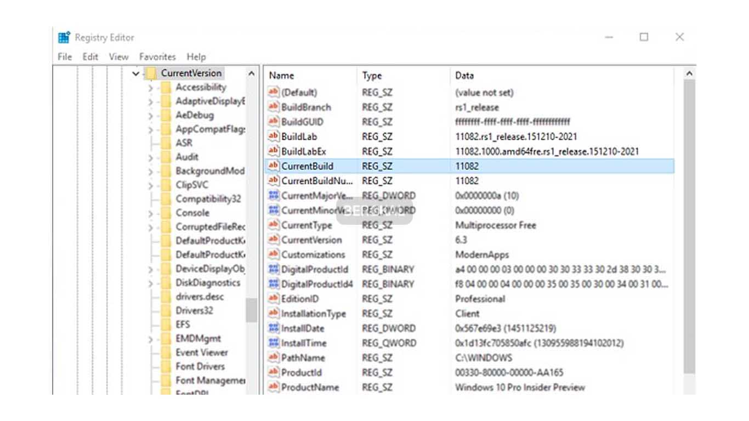Open the Favorites menu
The height and width of the screenshot is (421, 749).
[157, 56]
